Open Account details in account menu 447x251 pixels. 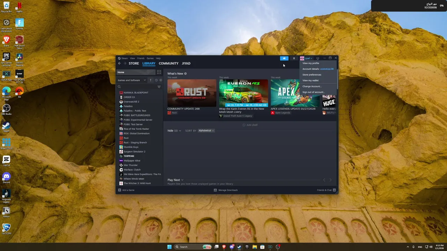click(x=318, y=69)
